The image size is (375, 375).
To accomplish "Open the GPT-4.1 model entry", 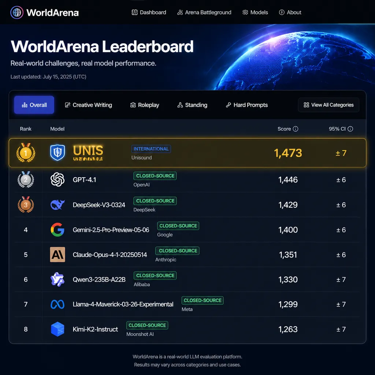I will click(85, 179).
